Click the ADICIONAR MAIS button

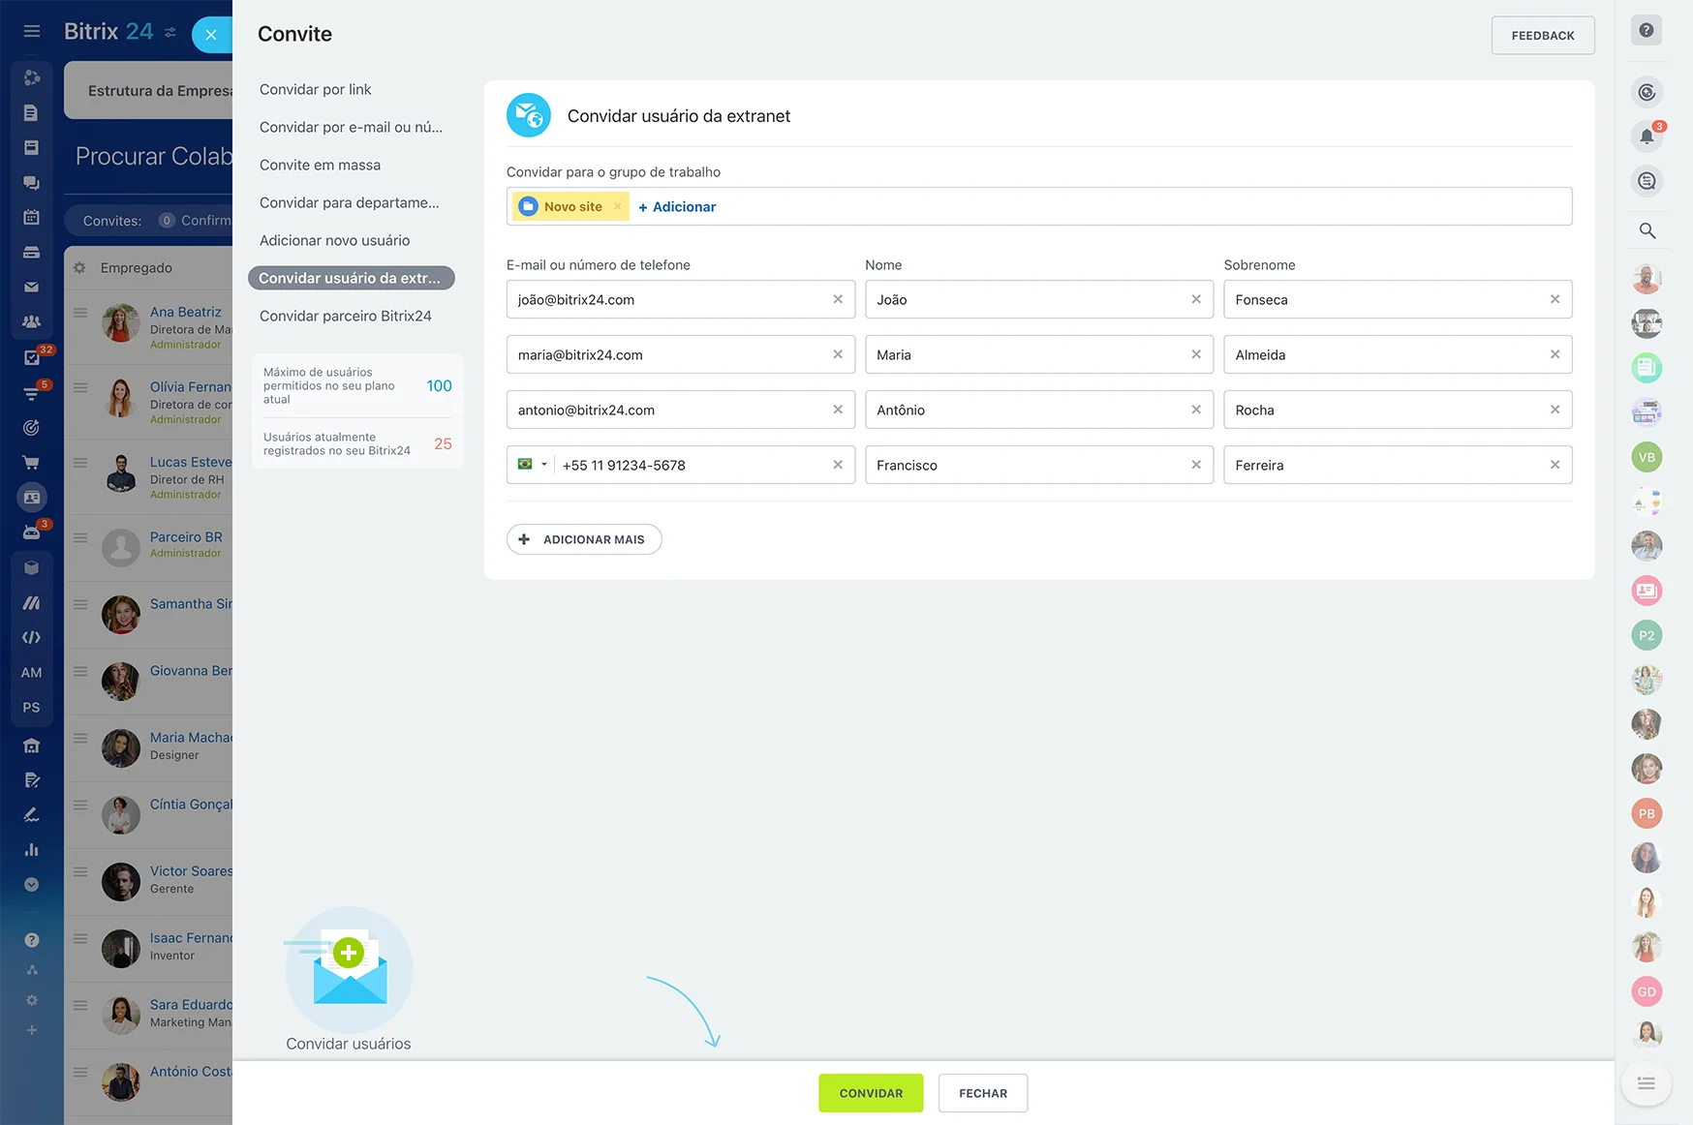point(584,539)
